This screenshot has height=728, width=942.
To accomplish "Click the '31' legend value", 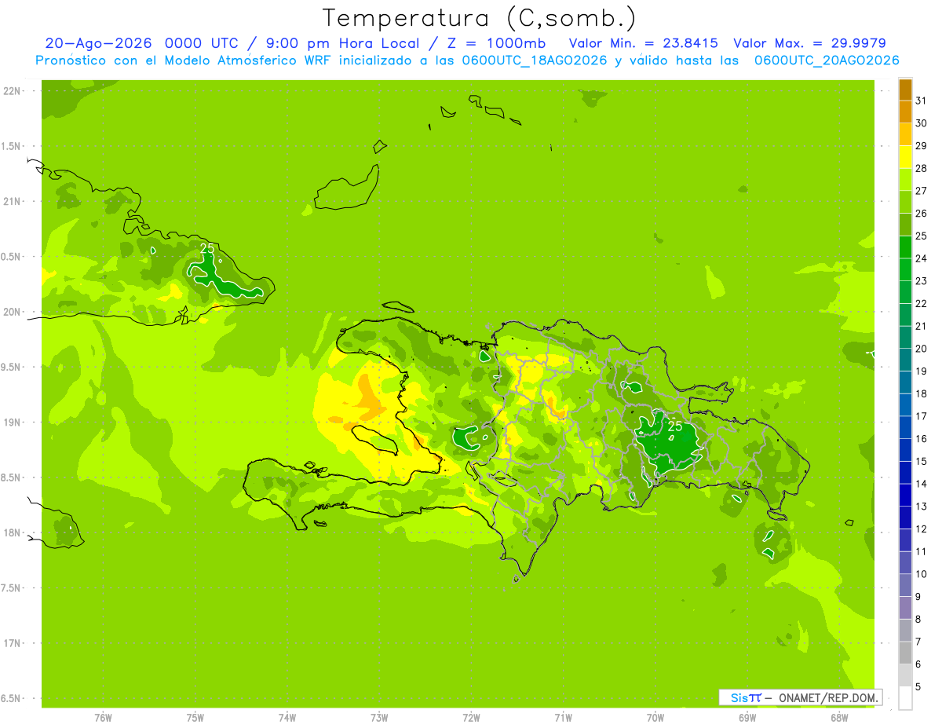I will [x=922, y=101].
